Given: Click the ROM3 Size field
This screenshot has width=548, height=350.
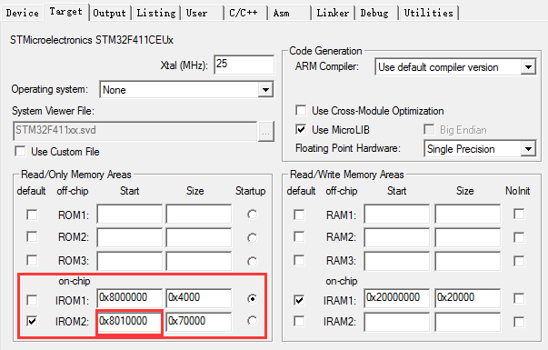Looking at the screenshot, I should [x=198, y=261].
